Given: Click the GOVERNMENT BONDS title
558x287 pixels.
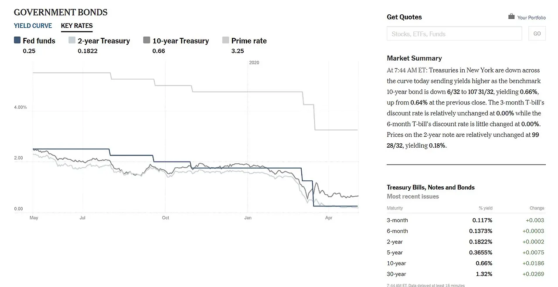Looking at the screenshot, I should tap(61, 12).
